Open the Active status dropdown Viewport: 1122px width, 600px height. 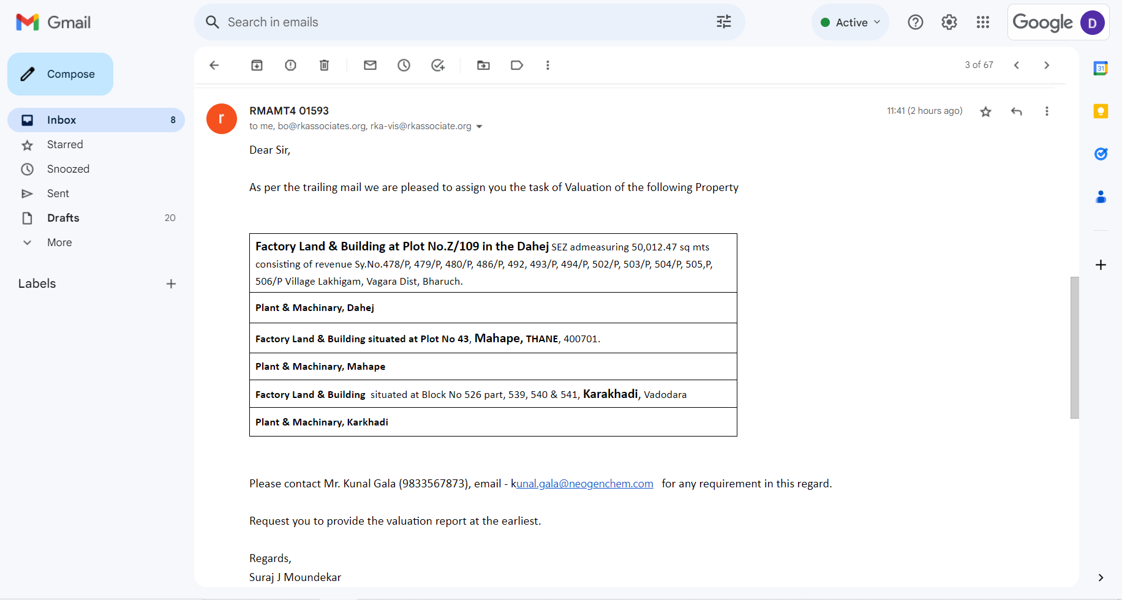[x=851, y=22]
